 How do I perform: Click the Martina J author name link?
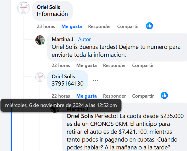(x=63, y=39)
